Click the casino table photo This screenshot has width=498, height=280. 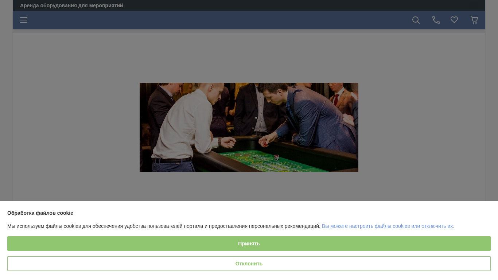pos(249,127)
